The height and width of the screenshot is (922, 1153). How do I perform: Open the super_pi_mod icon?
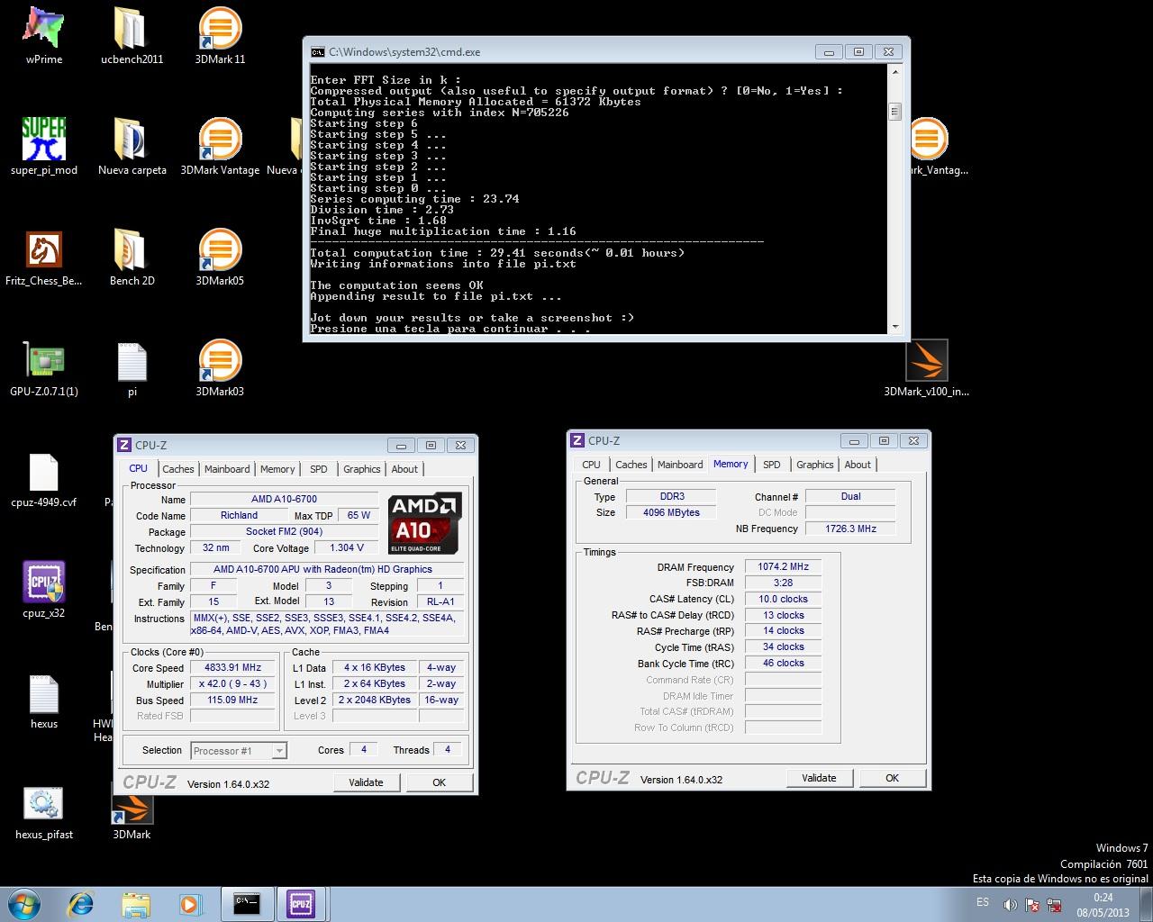43,147
